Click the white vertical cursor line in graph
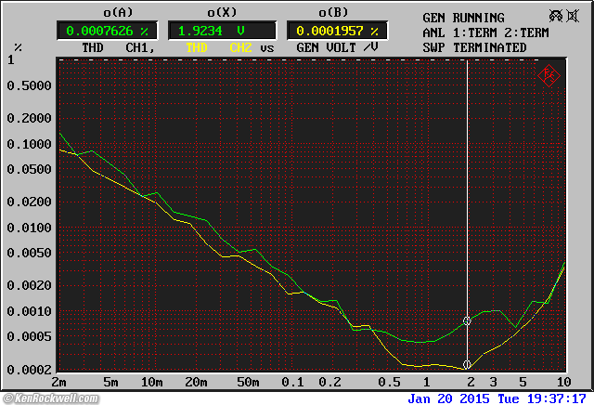This screenshot has width=594, height=405. 467,186
